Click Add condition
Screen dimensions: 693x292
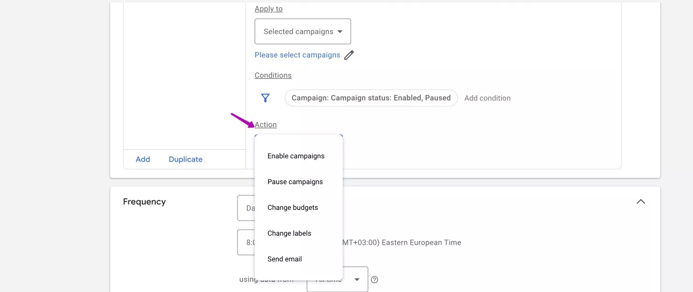coord(487,98)
